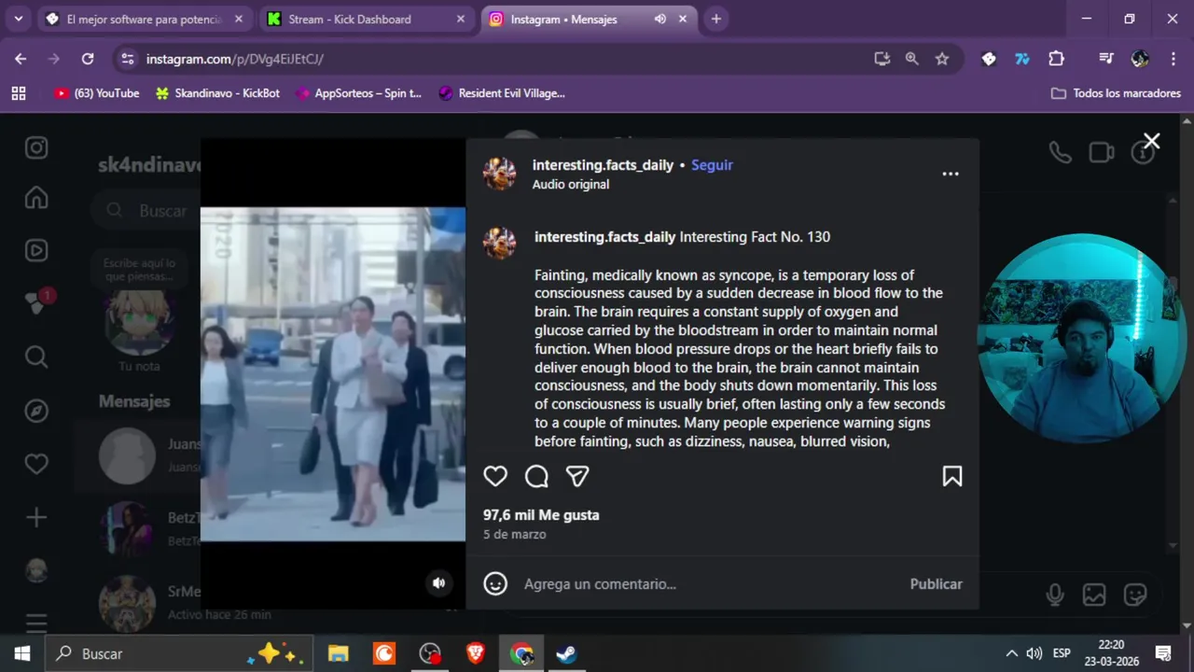Close the post overlay with the X
1194x672 pixels.
[x=1152, y=141]
